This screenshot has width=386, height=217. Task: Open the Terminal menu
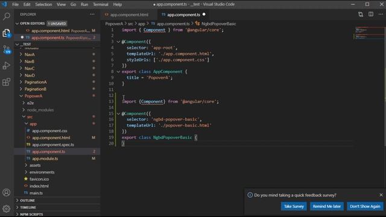101,4
